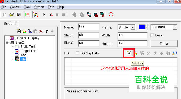Click the colorful new window icon in tree toolbar

[24, 31]
